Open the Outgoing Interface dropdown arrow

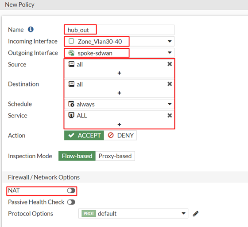170,53
